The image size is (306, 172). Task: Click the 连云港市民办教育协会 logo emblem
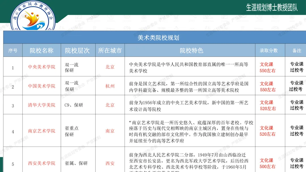click(33, 16)
